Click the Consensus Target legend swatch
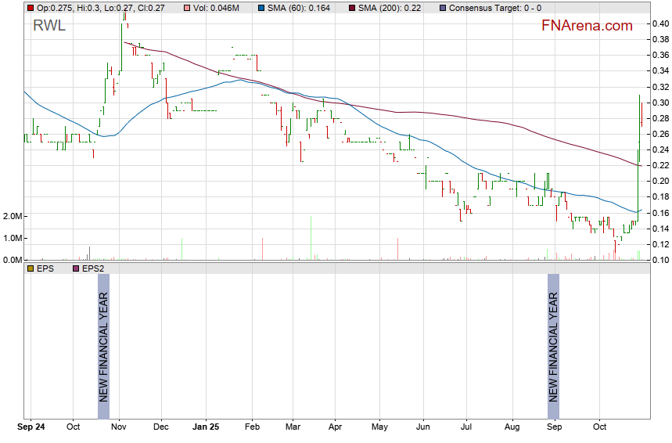Viewport: 672px width, 443px height. coord(444,7)
